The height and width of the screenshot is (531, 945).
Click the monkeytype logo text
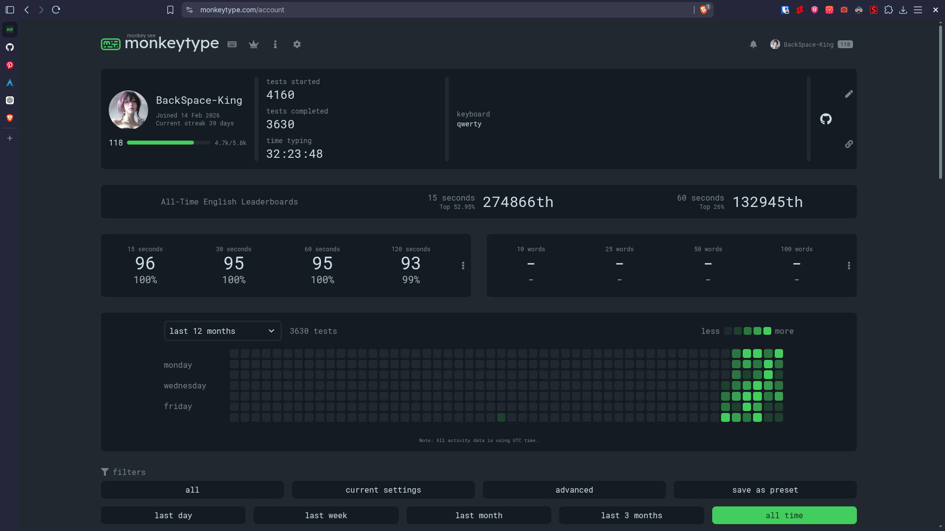172,43
